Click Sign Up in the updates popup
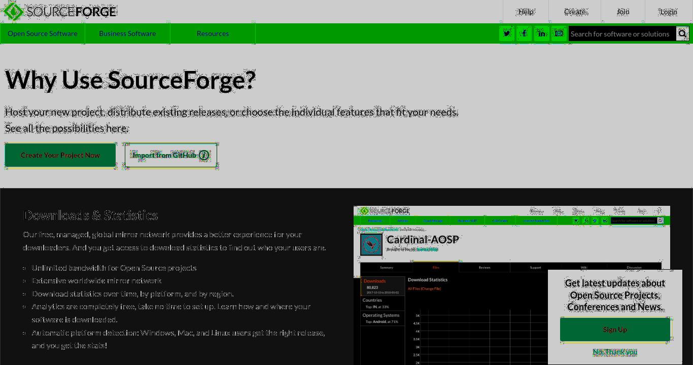693x365 pixels. tap(615, 330)
